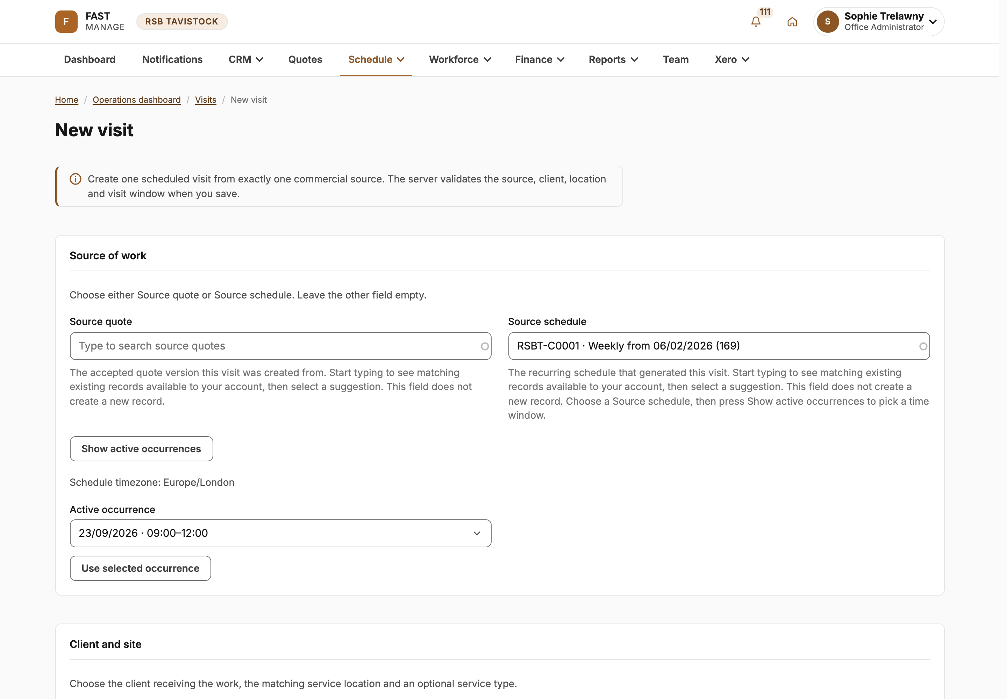This screenshot has width=1007, height=699.
Task: Click Sophie Trelawny's avatar circle
Action: click(827, 21)
